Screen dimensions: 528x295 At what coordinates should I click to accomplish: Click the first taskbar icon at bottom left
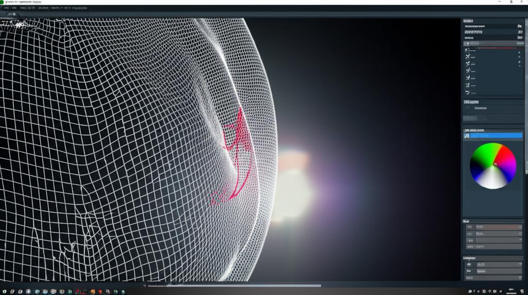pos(5,291)
